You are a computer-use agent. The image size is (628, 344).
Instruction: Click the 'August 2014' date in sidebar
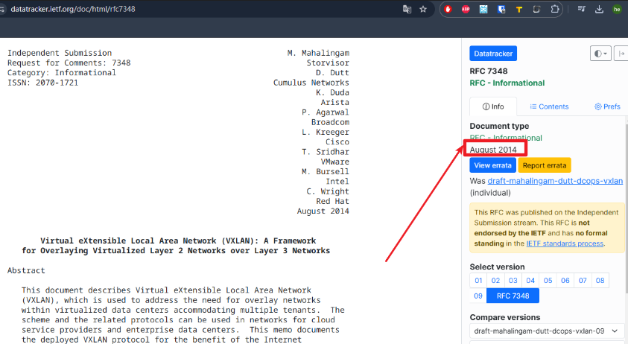(x=493, y=150)
